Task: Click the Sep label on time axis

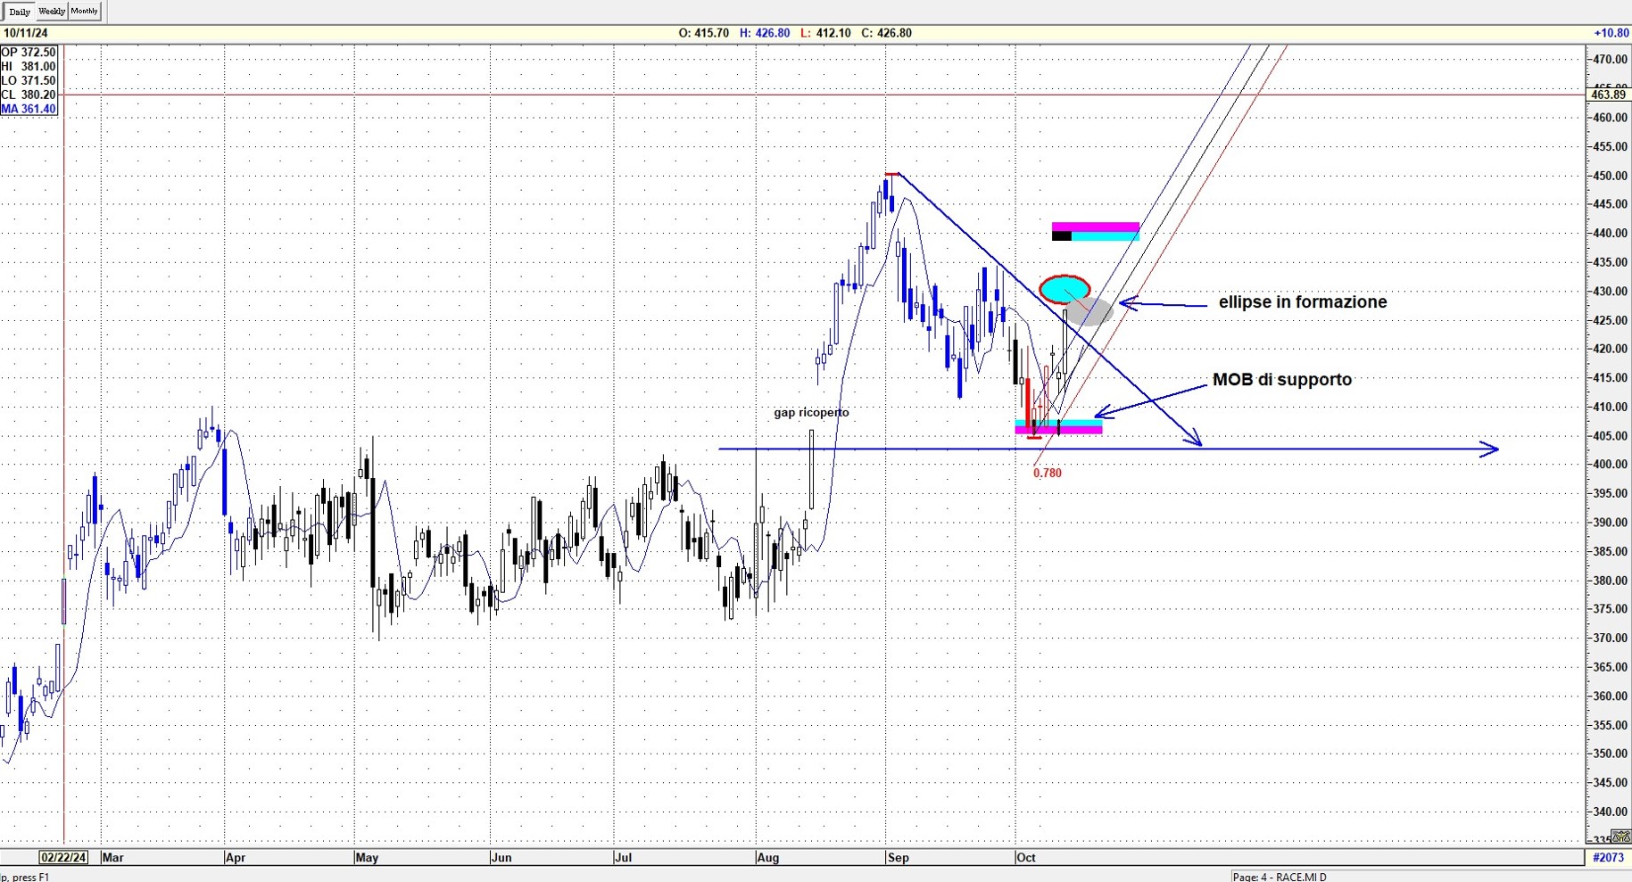Action: tap(898, 858)
